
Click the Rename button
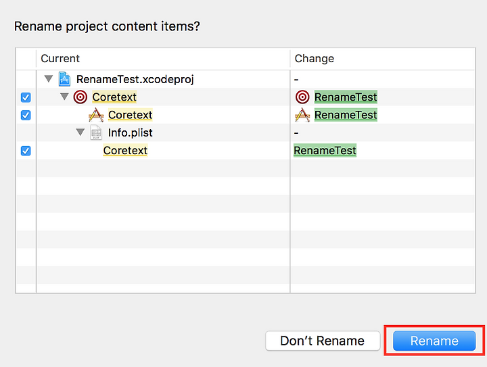click(434, 341)
